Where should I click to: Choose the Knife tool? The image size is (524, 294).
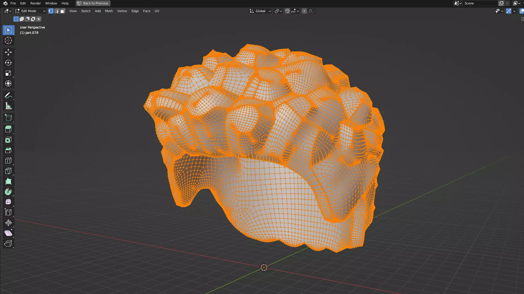pyautogui.click(x=8, y=171)
